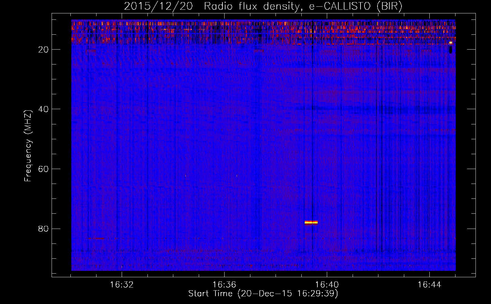Click the 80 MHz frequency tick label
This screenshot has height=304, width=491.
pos(43,229)
